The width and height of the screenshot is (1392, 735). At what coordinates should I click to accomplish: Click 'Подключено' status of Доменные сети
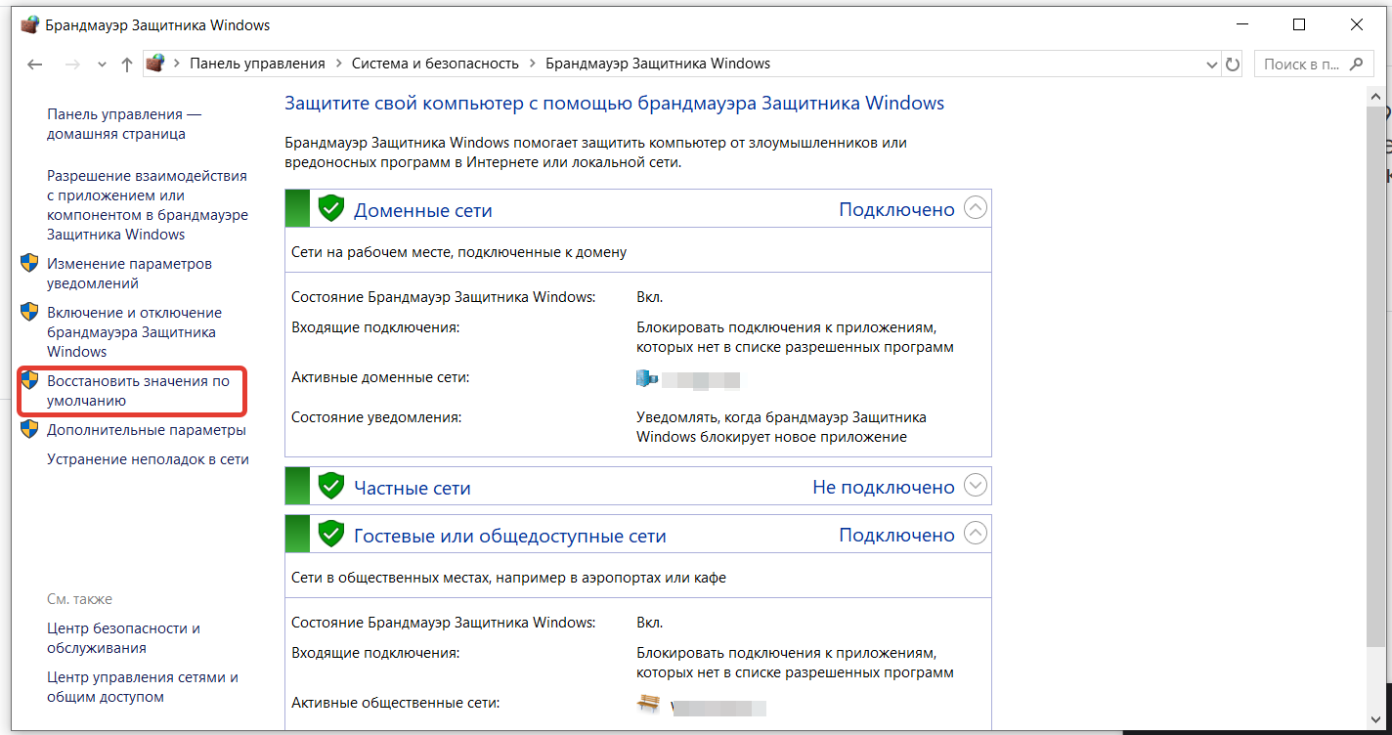[896, 209]
